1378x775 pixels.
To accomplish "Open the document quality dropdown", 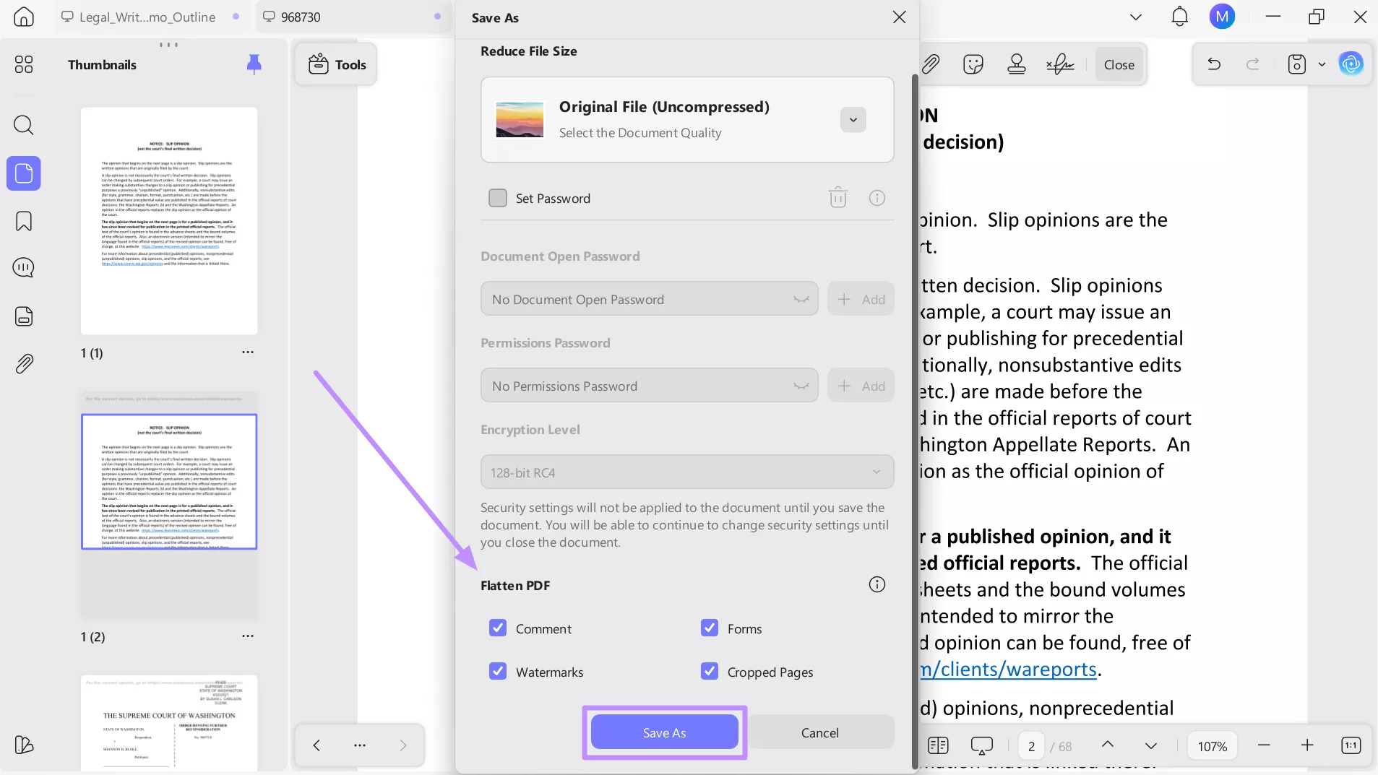I will click(852, 119).
